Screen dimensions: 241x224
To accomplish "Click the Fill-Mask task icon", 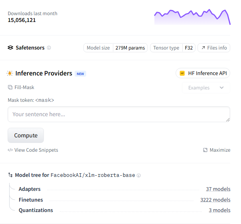I will tap(10, 87).
